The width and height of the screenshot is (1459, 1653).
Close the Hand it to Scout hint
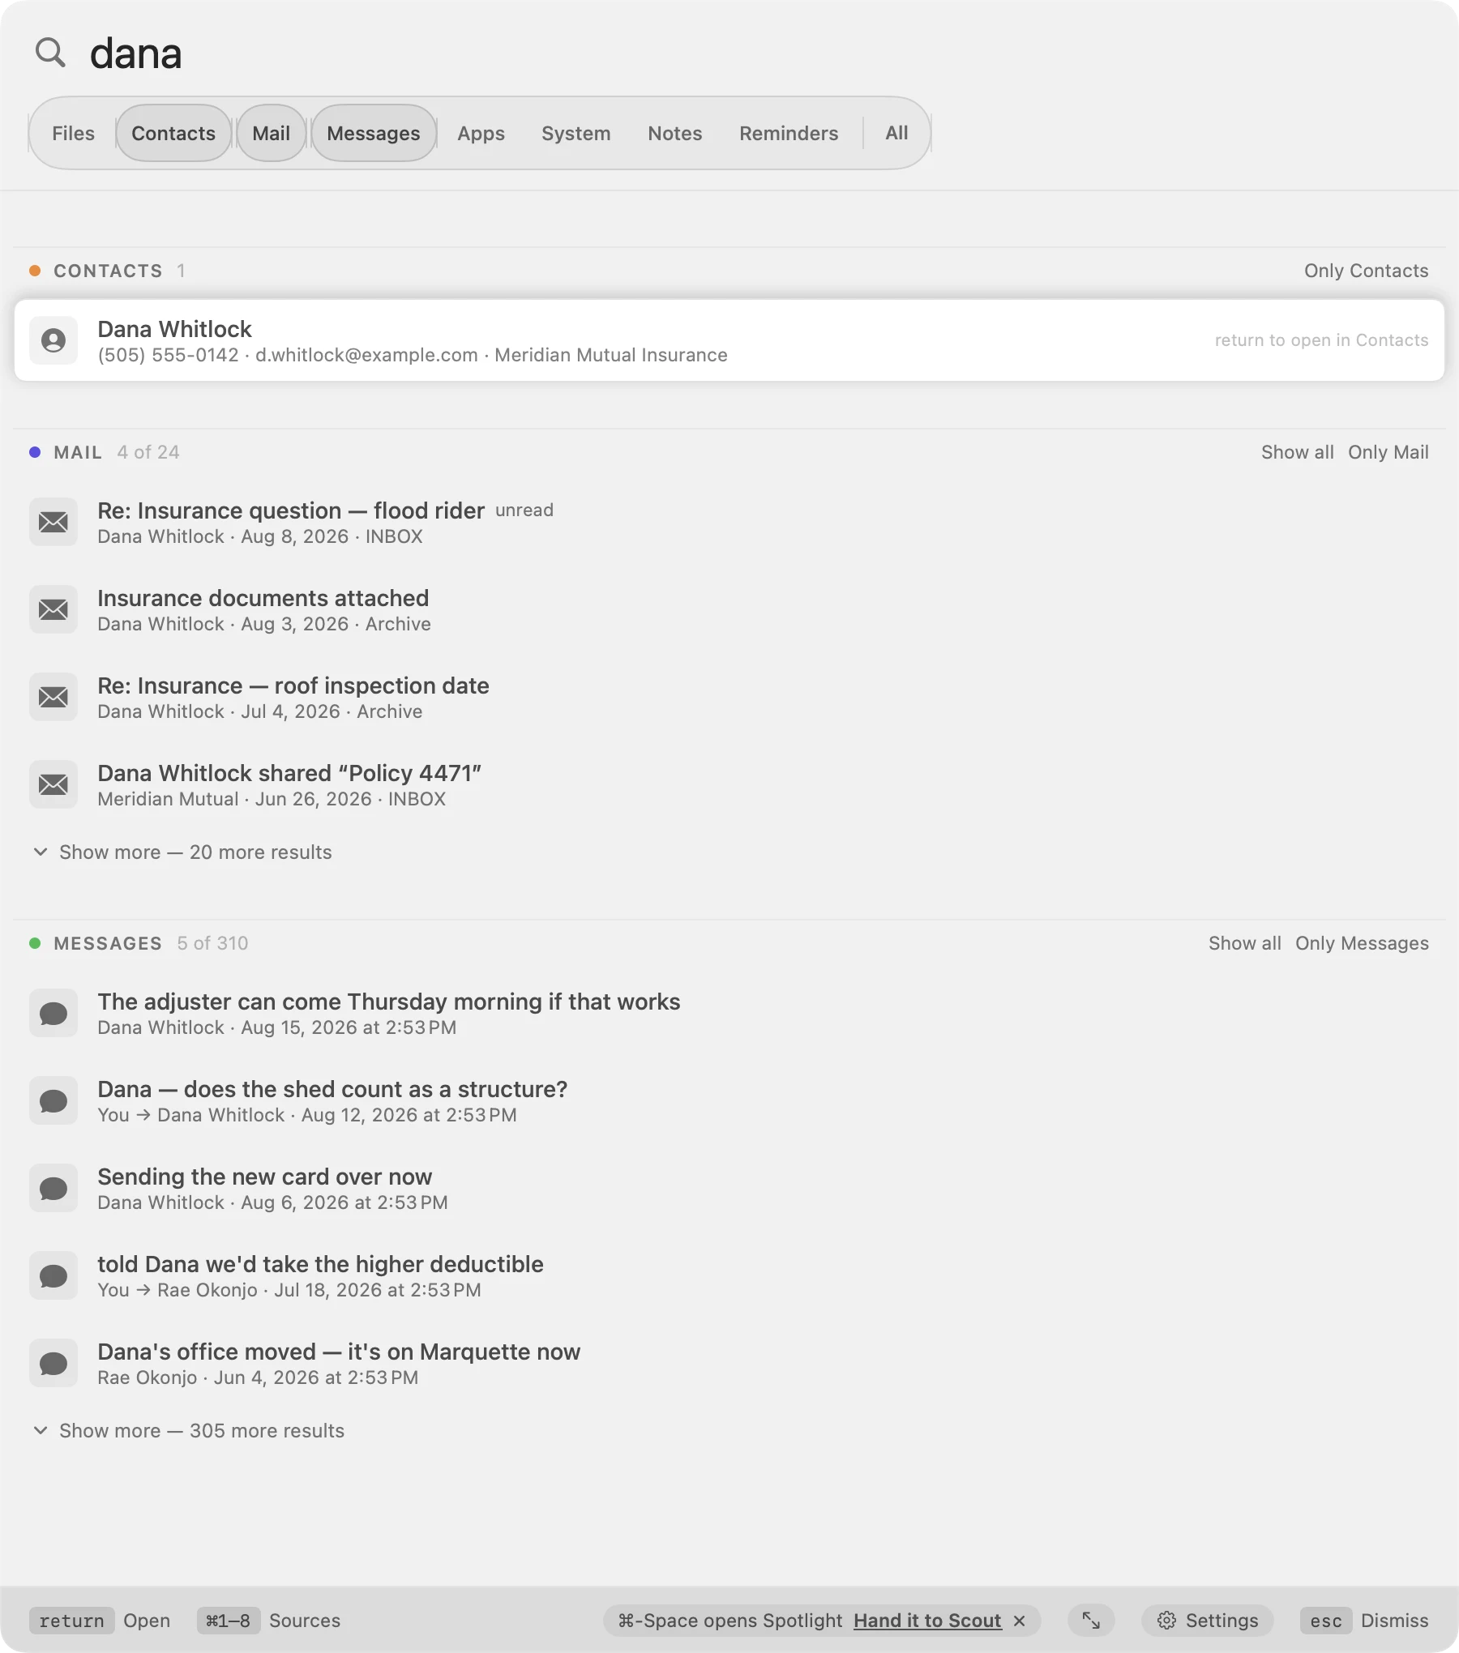pos(1020,1621)
